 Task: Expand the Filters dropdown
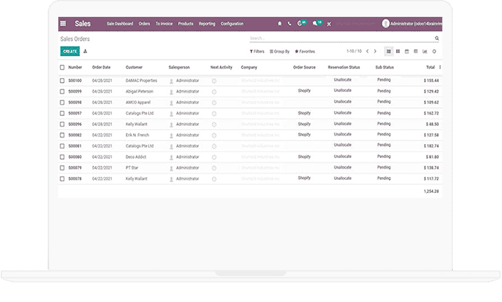pyautogui.click(x=257, y=51)
